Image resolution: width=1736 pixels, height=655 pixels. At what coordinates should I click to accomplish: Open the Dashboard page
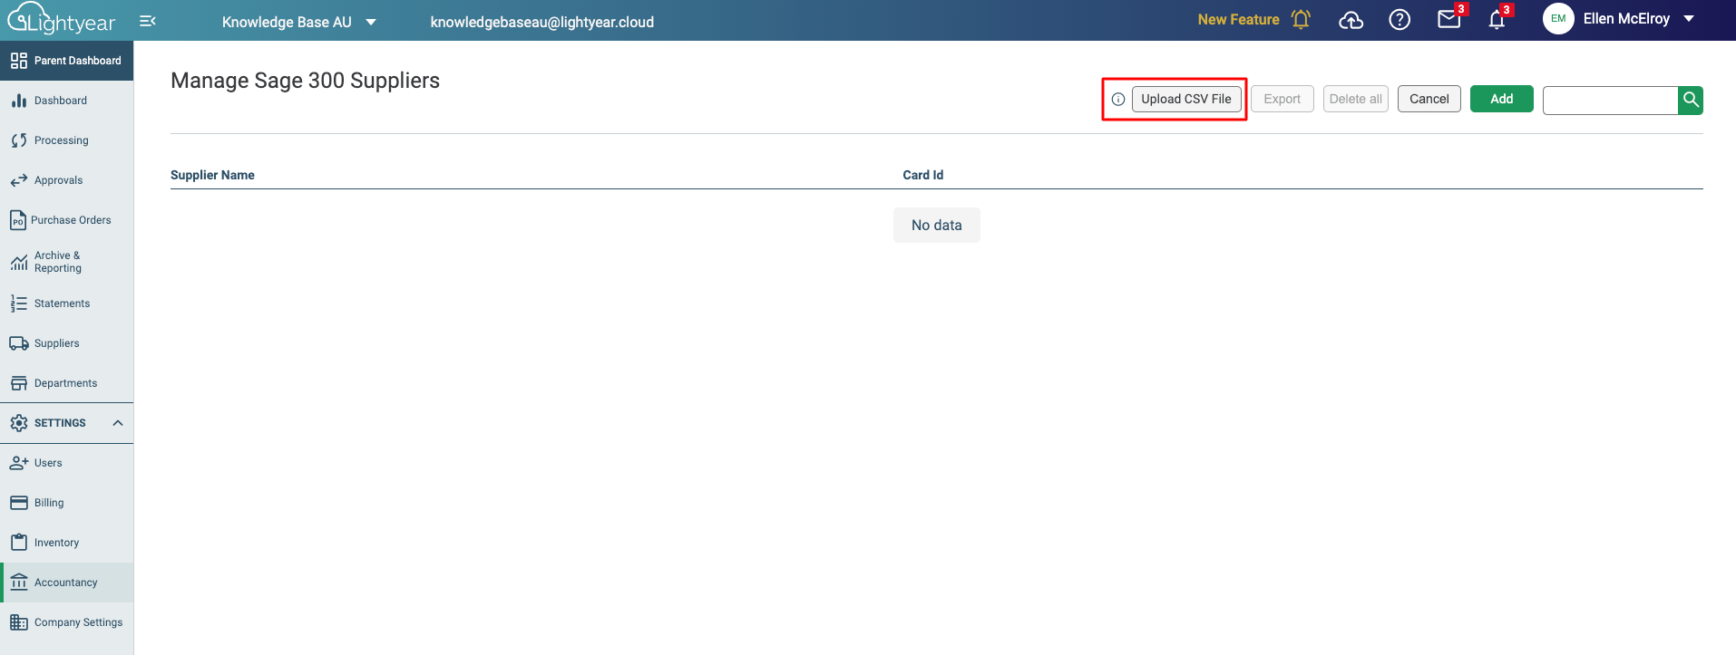[66, 101]
